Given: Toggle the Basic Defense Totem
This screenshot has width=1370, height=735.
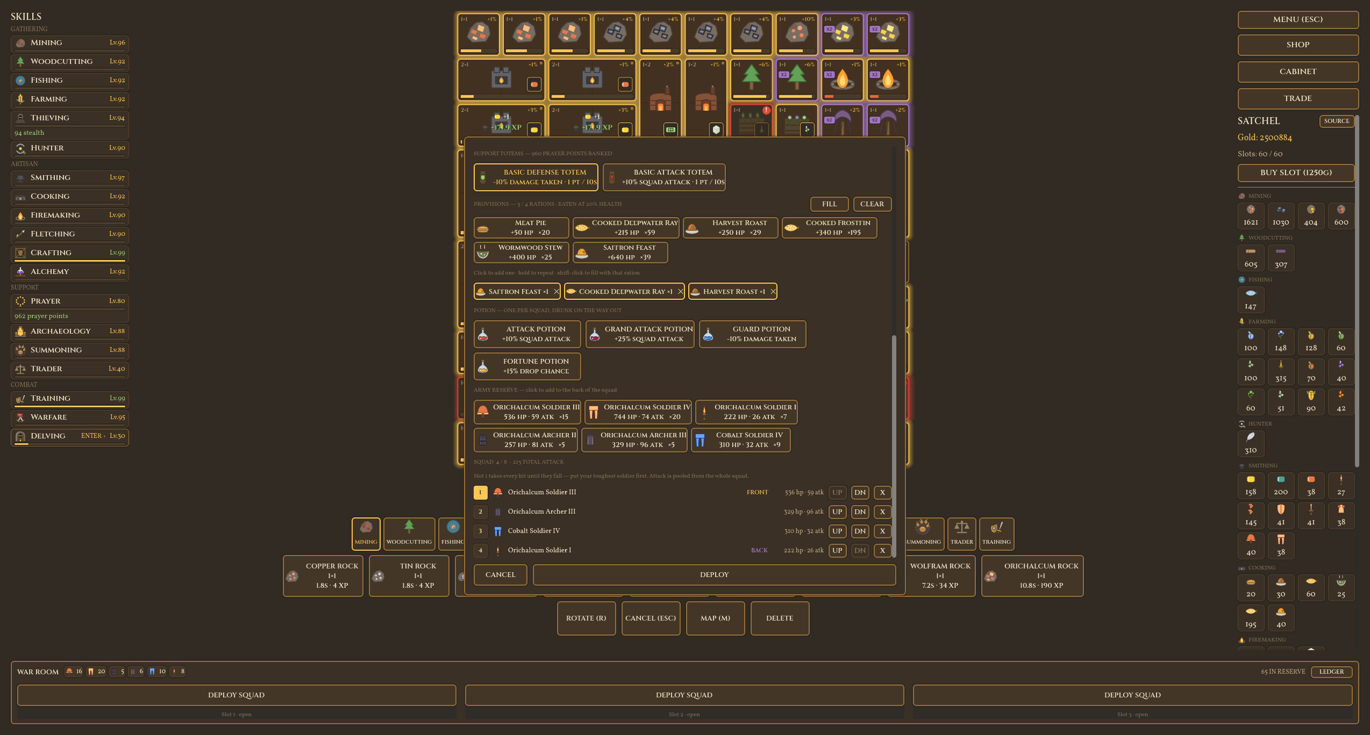Looking at the screenshot, I should tap(536, 177).
